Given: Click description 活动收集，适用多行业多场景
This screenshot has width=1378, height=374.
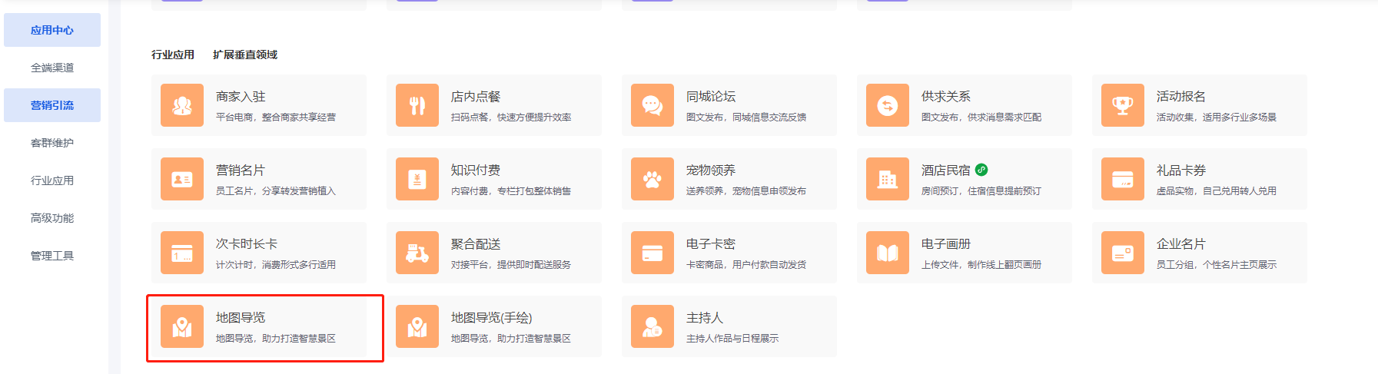Looking at the screenshot, I should pos(1217,117).
